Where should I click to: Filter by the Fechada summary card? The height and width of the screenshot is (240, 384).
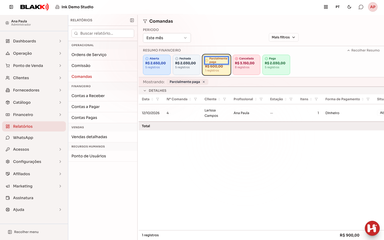click(187, 65)
